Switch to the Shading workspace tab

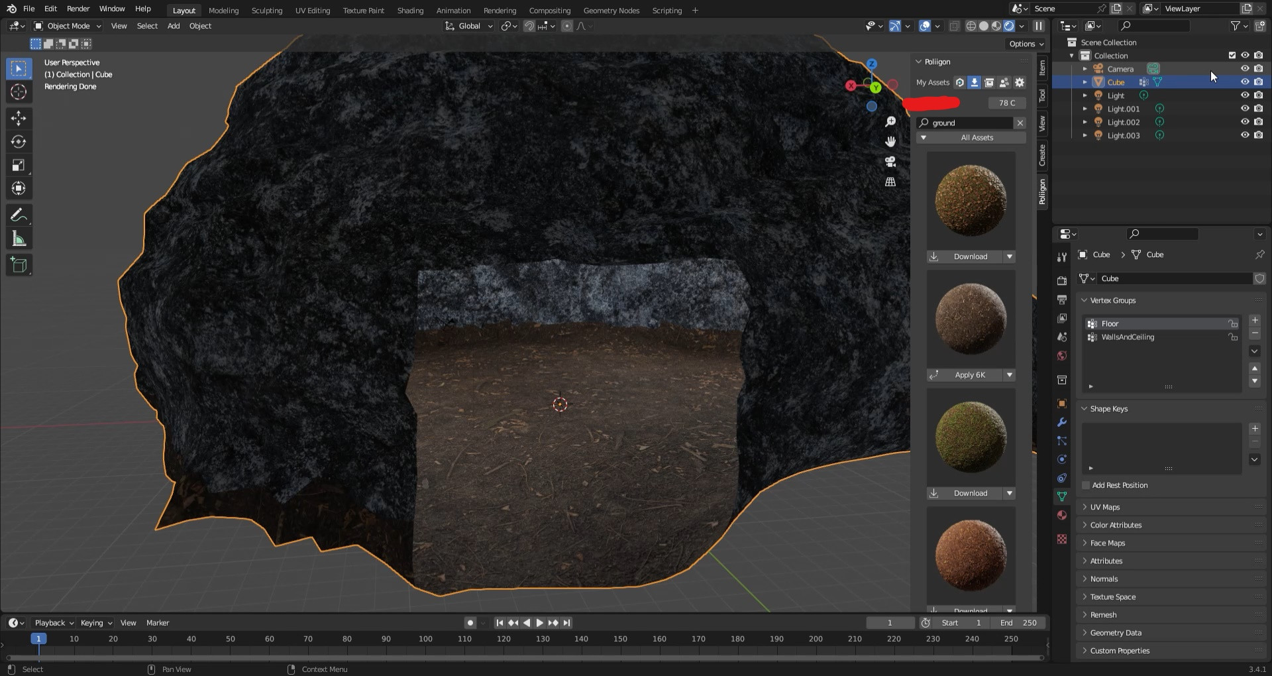click(x=410, y=11)
